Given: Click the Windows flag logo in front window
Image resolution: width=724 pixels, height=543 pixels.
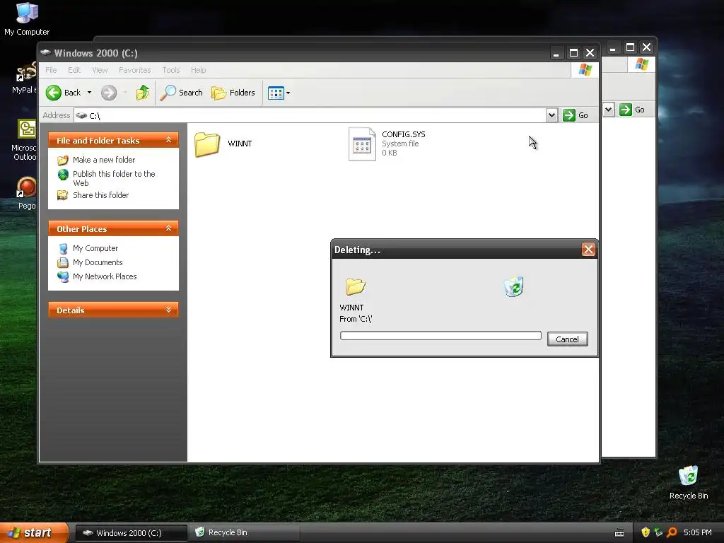Looking at the screenshot, I should click(x=585, y=70).
